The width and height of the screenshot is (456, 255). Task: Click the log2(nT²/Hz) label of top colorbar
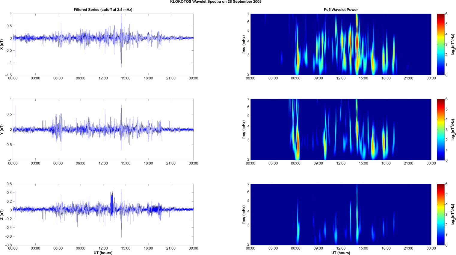click(x=453, y=44)
